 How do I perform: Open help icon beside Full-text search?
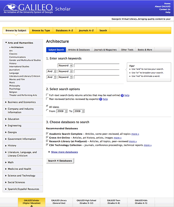(x=122, y=95)
